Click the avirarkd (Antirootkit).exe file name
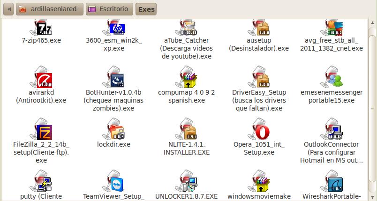377x201 pixels. (41, 97)
